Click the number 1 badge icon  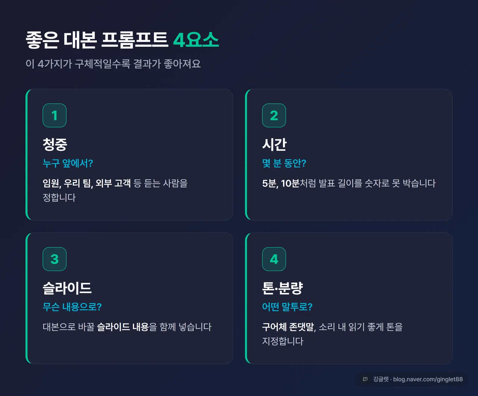pyautogui.click(x=55, y=115)
